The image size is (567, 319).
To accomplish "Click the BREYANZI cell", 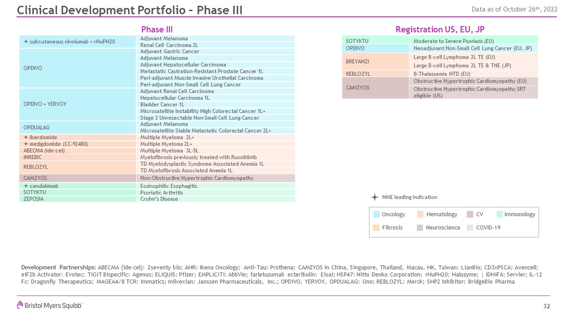I will pyautogui.click(x=375, y=61).
